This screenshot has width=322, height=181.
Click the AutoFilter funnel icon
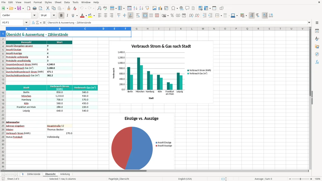click(147, 8)
